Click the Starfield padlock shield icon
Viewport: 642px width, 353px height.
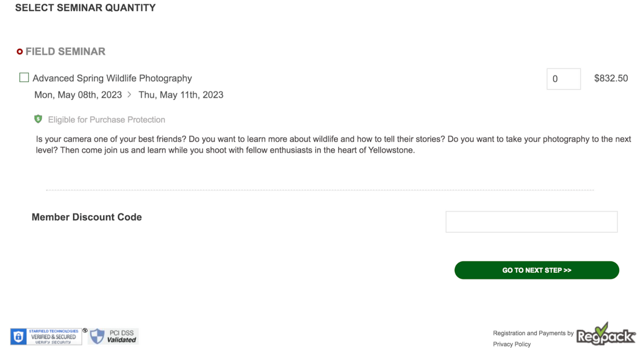point(18,337)
